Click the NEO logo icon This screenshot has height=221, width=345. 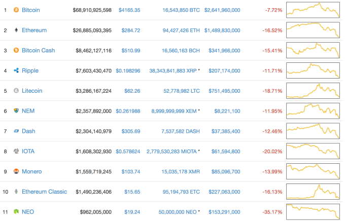tap(16, 211)
